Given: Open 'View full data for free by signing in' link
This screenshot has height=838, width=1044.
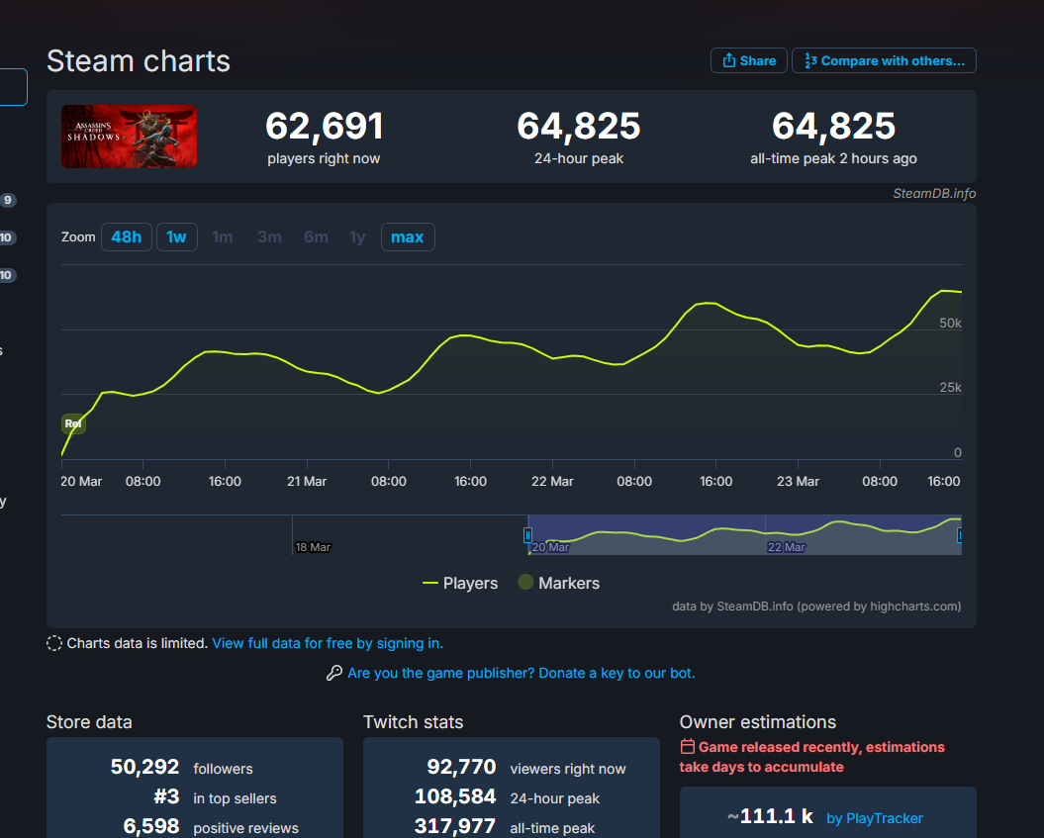Looking at the screenshot, I should coord(328,644).
